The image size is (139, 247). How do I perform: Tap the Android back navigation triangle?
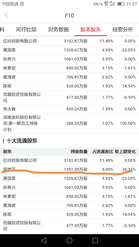coord(44,241)
